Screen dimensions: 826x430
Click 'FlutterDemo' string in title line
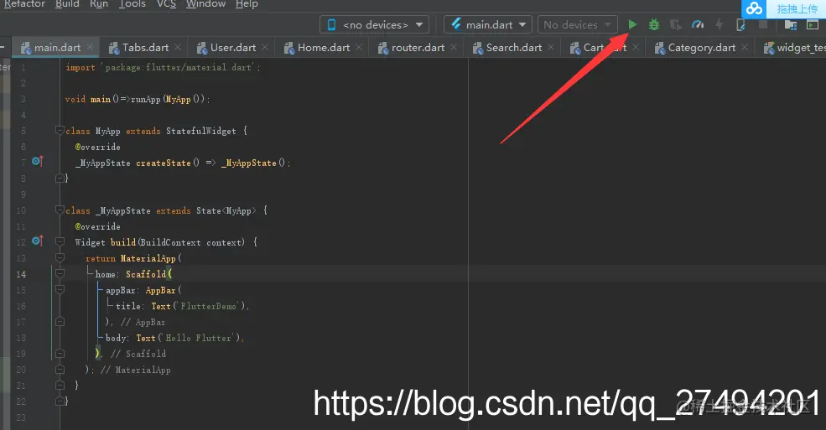tap(209, 306)
